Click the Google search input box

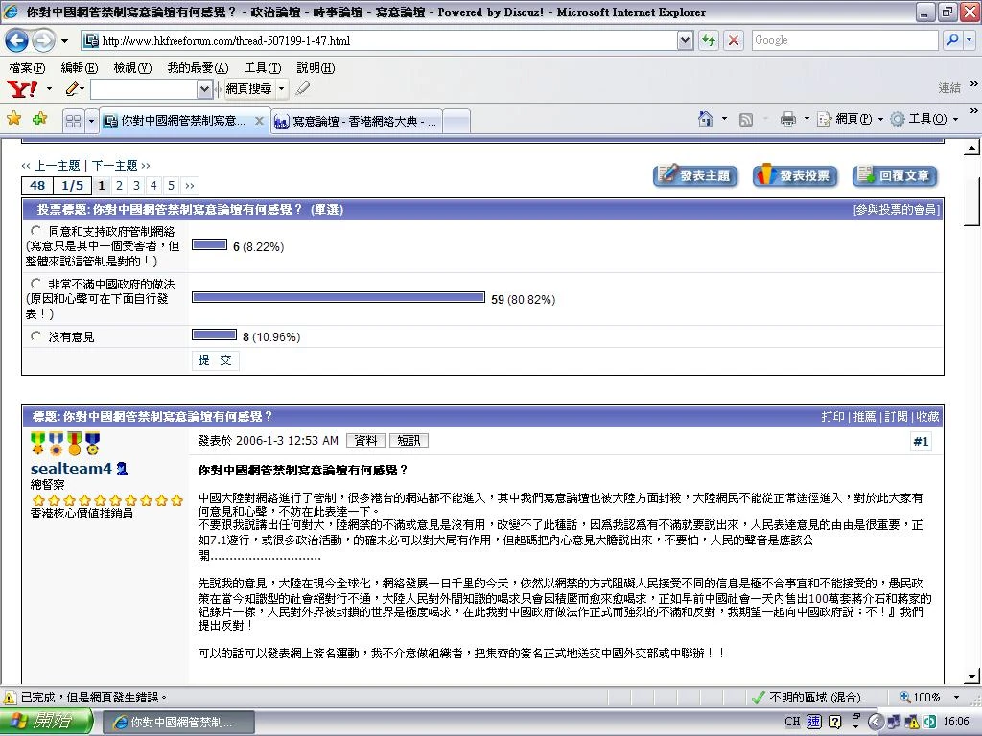tap(844, 40)
